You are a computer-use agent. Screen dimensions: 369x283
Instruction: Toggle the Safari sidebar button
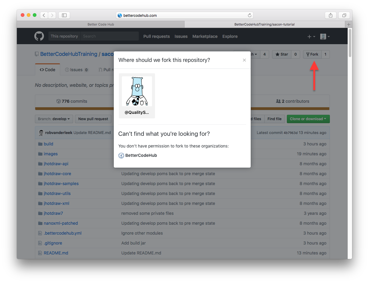[64, 15]
